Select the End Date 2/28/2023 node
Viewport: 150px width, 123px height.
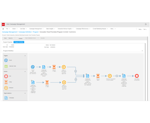click(137, 76)
